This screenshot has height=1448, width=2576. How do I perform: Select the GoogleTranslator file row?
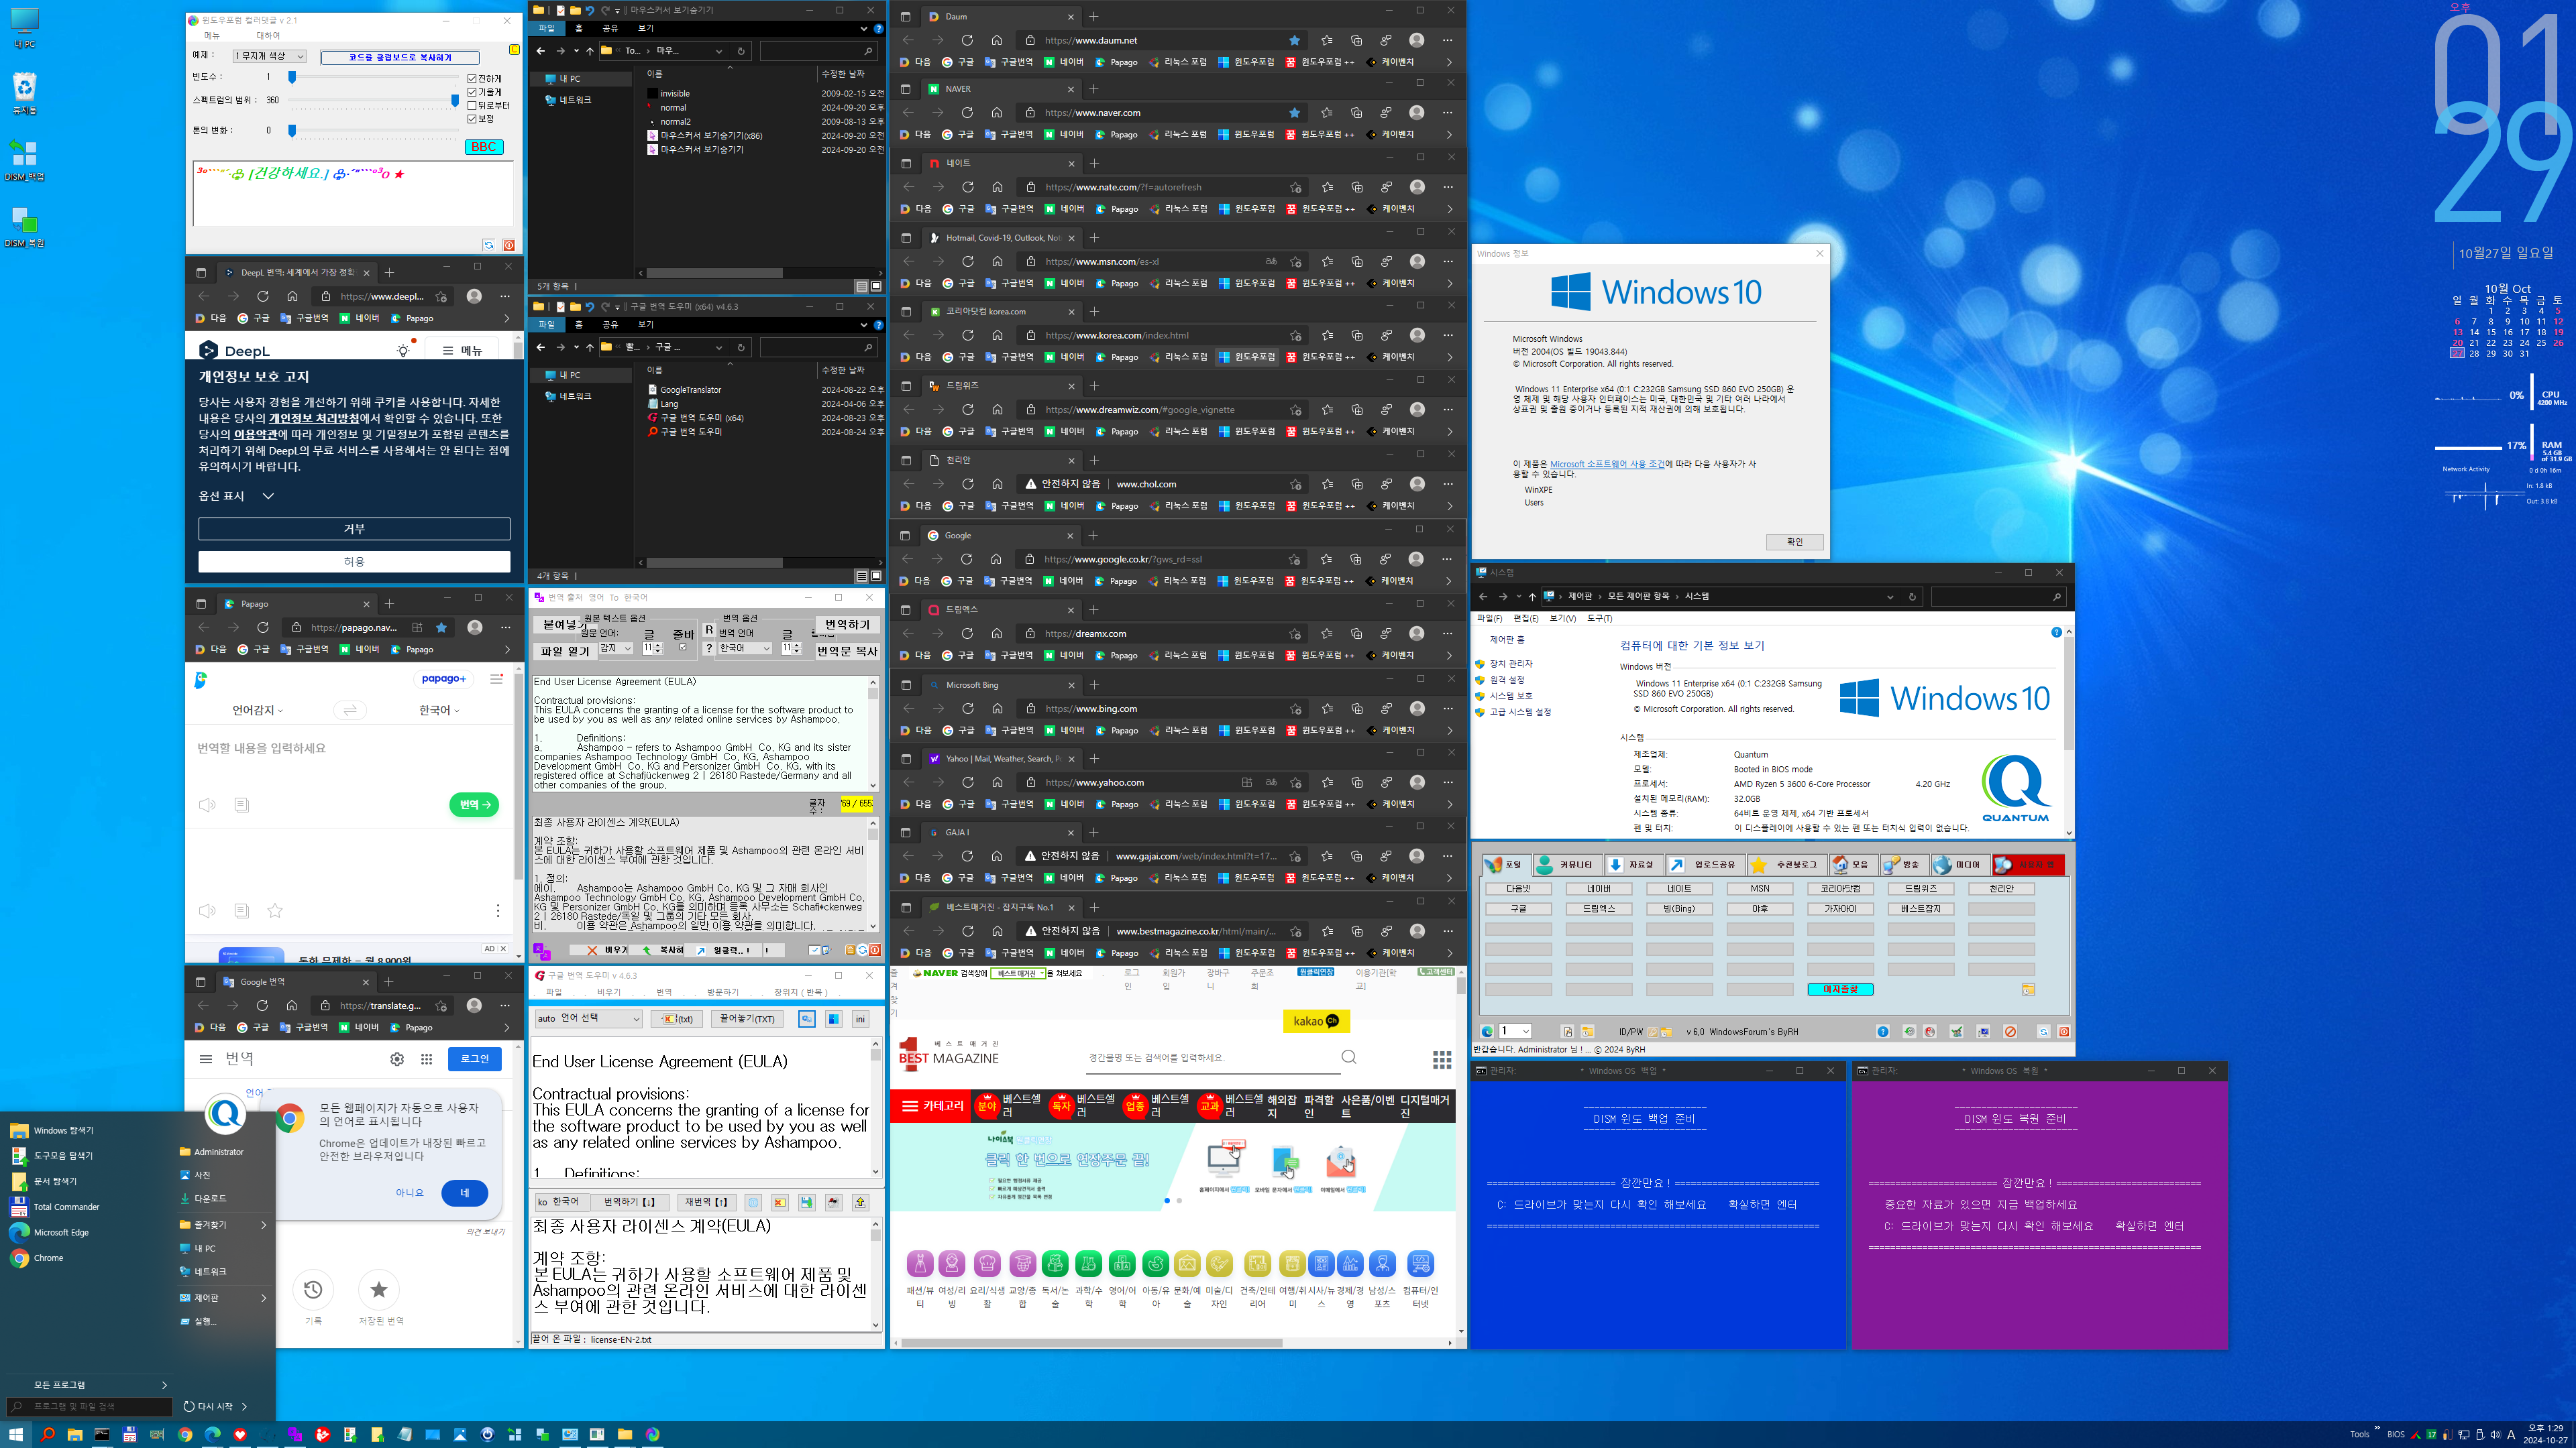pyautogui.click(x=690, y=389)
